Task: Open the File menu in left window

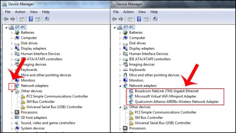Action: click(x=7, y=12)
